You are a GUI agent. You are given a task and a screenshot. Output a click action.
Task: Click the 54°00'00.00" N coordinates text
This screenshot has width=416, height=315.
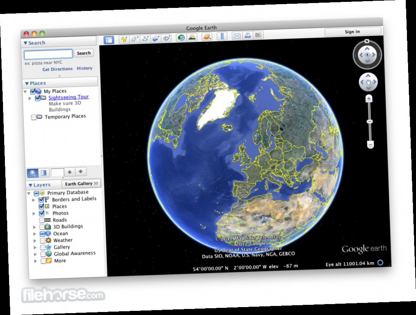[x=210, y=268]
